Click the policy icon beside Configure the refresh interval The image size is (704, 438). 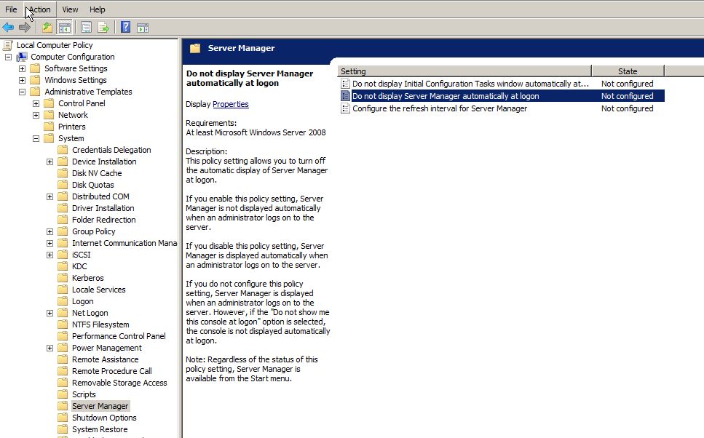point(345,108)
